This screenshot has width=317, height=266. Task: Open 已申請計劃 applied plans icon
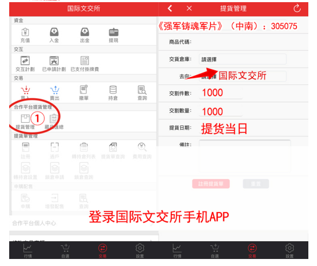click(x=54, y=64)
